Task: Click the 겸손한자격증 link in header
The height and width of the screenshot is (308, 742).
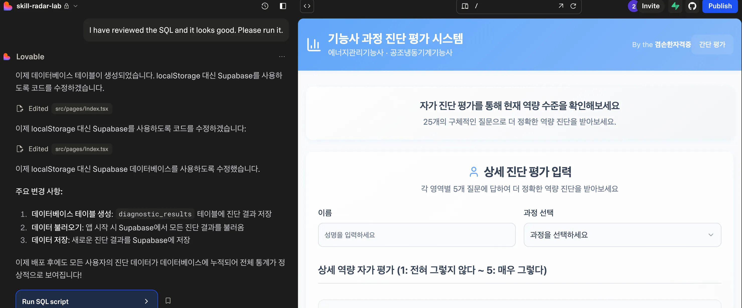Action: point(673,45)
